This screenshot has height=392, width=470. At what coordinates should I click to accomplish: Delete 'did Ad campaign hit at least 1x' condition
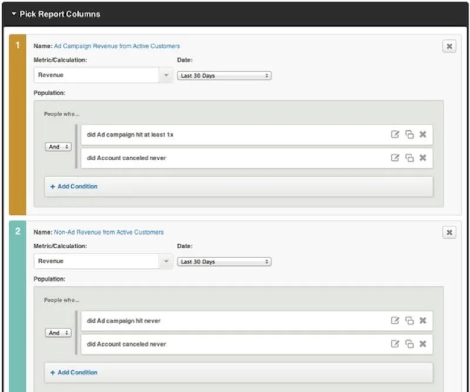pyautogui.click(x=422, y=134)
